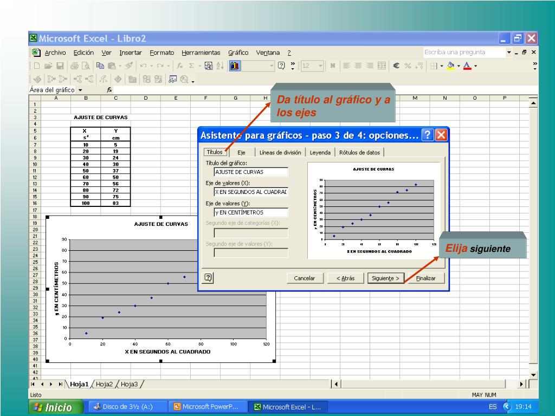The image size is (555, 416).
Task: Select the Hoja2 sheet tab
Action: coord(105,384)
